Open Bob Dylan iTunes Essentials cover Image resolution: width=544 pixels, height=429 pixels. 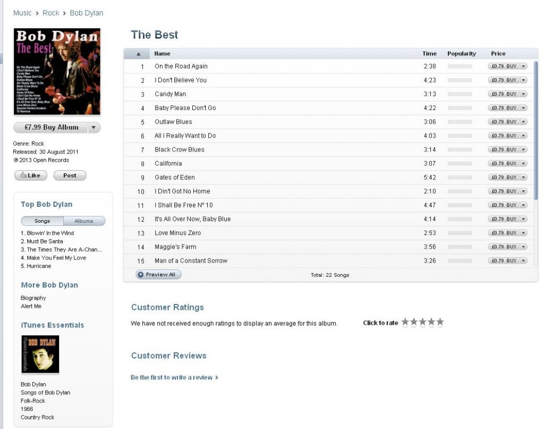point(40,354)
